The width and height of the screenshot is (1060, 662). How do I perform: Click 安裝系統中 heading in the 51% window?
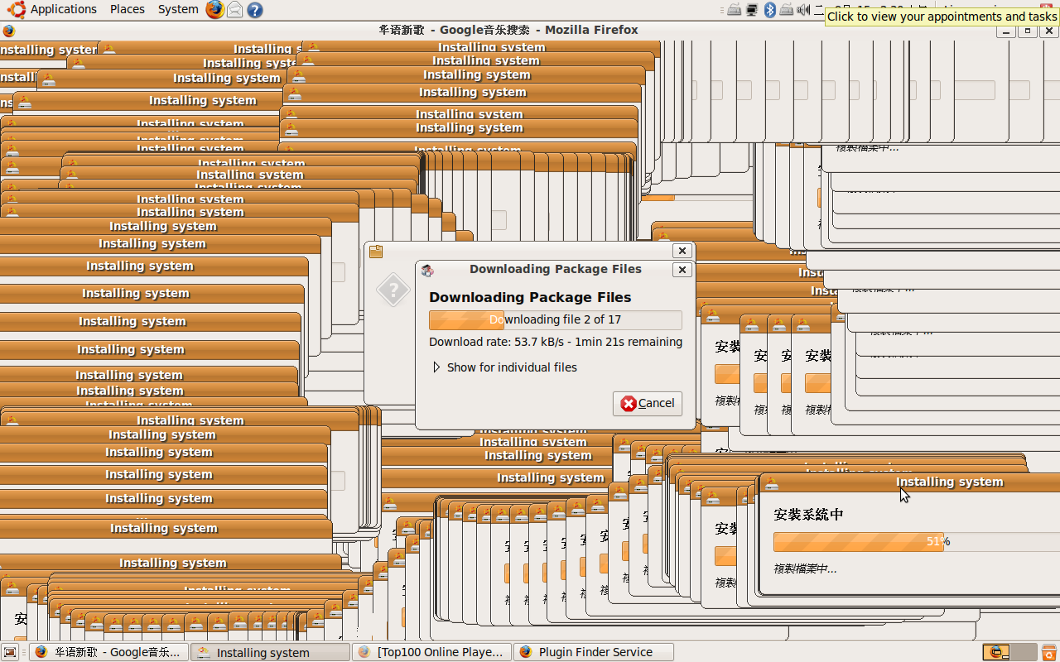(808, 515)
